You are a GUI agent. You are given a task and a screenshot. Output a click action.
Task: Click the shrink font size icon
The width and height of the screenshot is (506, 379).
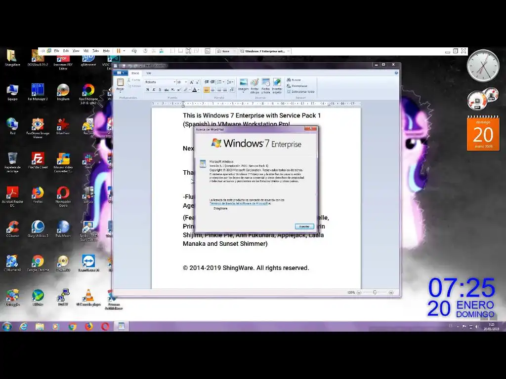198,82
